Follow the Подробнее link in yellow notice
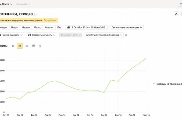The width and height of the screenshot is (182, 121). pos(50,20)
